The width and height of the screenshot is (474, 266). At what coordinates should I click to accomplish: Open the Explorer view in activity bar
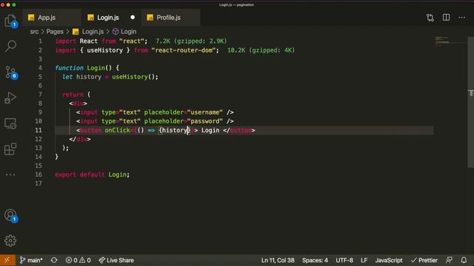pyautogui.click(x=10, y=21)
